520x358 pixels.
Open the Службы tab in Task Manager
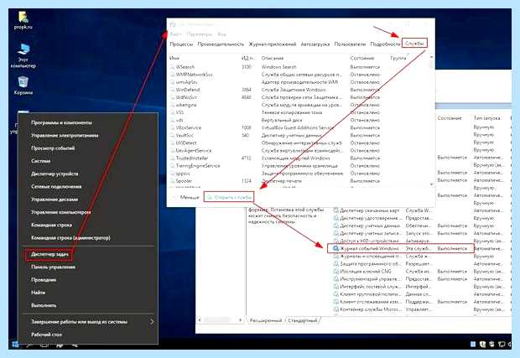tap(414, 43)
